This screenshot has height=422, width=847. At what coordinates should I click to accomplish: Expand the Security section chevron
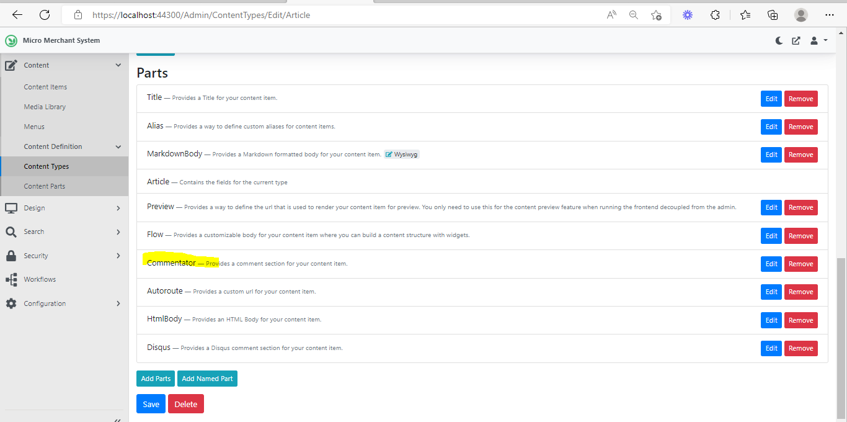pos(118,255)
